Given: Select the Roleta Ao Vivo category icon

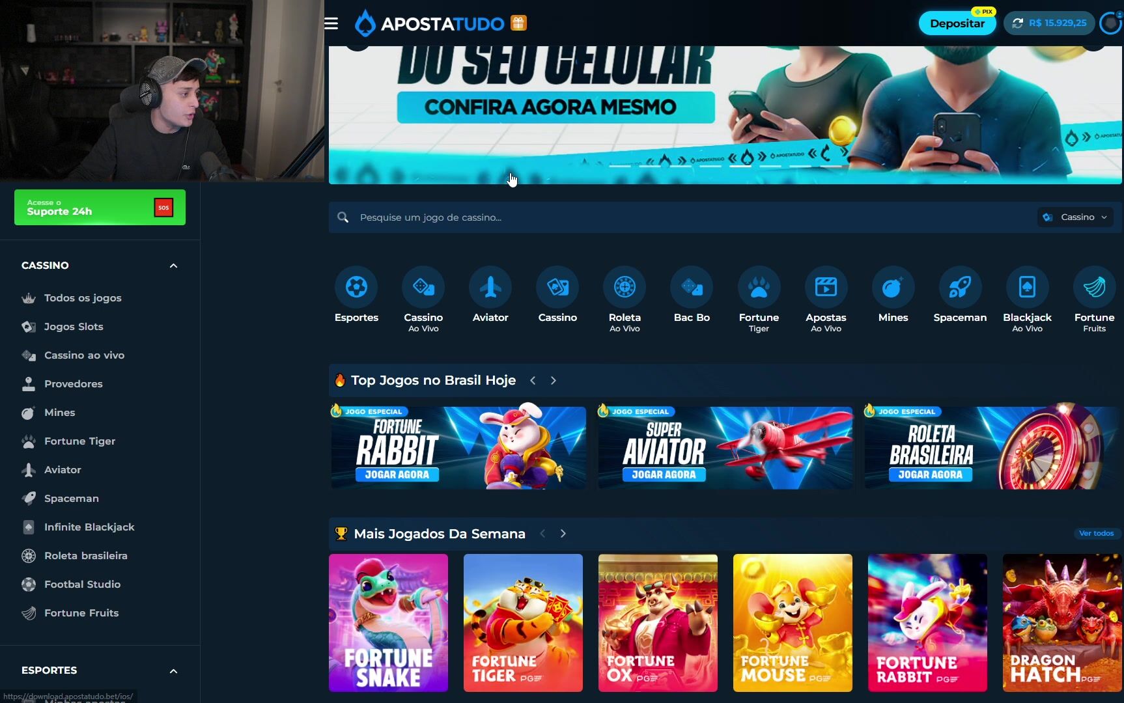Looking at the screenshot, I should (625, 287).
